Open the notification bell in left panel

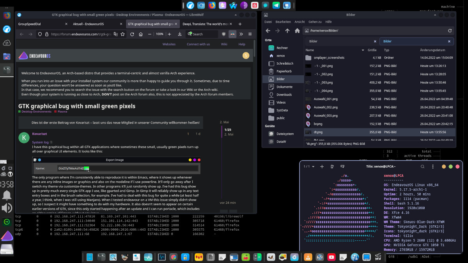tap(7, 195)
